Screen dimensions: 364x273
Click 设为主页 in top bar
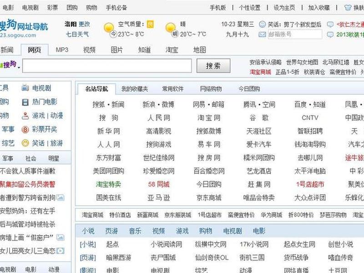pyautogui.click(x=284, y=8)
